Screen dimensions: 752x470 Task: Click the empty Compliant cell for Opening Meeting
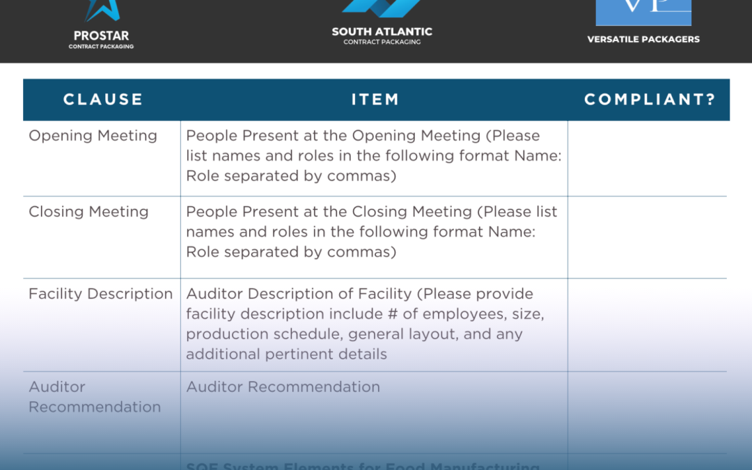648,158
